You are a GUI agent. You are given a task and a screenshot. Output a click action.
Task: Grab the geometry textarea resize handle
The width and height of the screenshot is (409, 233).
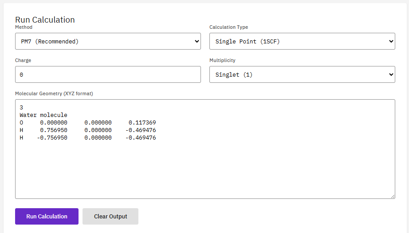392,196
